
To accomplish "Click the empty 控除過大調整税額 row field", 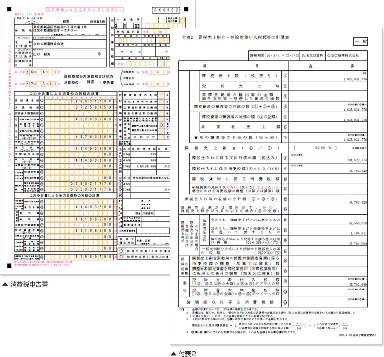I will tap(78, 113).
